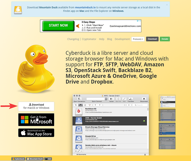Click the Mountain Duck drive icon in banner
191x161 pixels.
[x=18, y=10]
